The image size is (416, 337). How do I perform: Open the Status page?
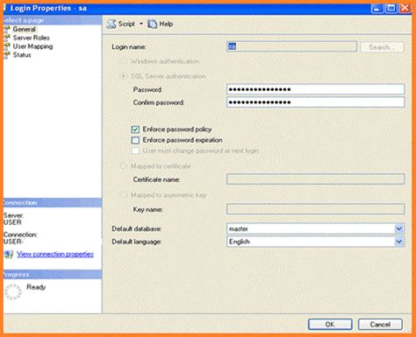pyautogui.click(x=22, y=55)
